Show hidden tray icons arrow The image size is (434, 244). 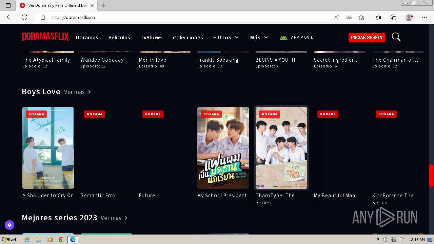tap(378, 240)
